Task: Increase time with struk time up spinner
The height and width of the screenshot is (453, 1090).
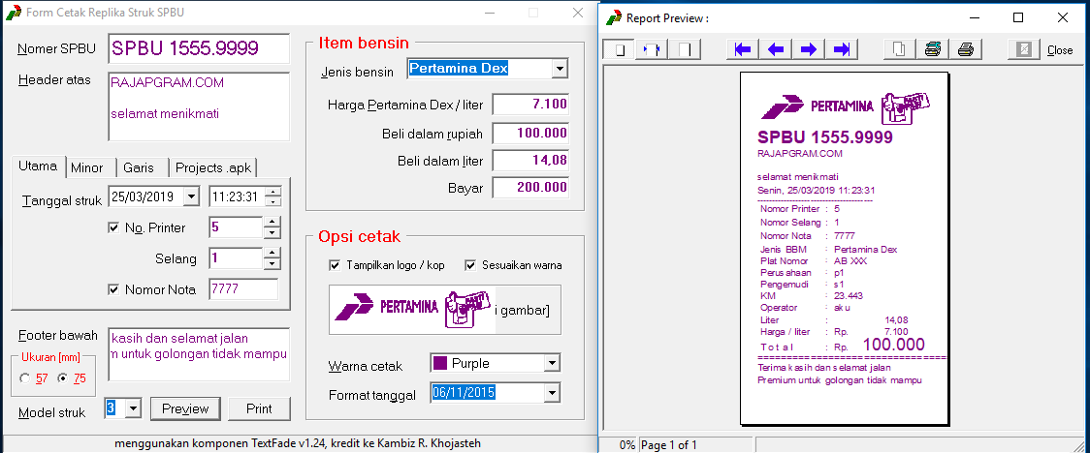Action: (273, 193)
